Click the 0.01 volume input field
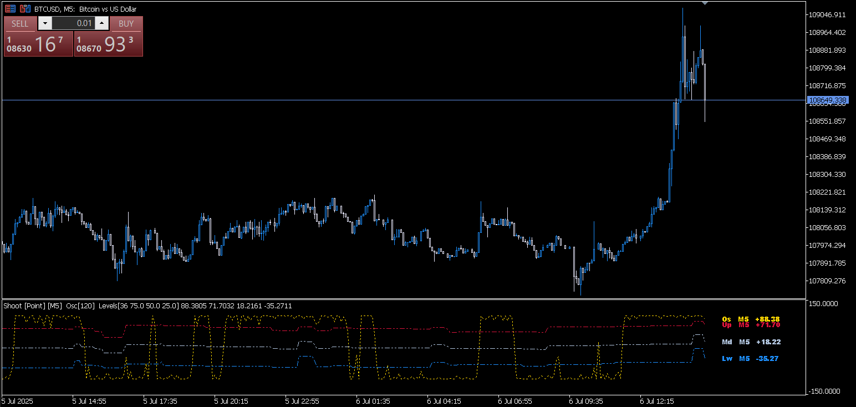The width and height of the screenshot is (856, 407). click(73, 23)
